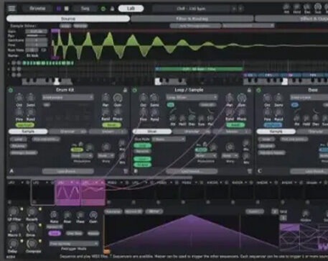Toggle green button under Loop / Sample Phase knob
328x261 pixels.
point(235,125)
